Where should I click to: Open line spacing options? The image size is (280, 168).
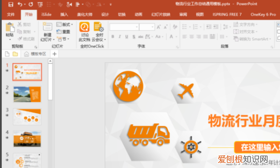tap(227, 27)
